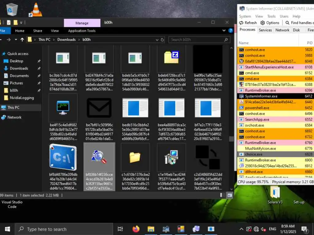Screen dimensions: 314x235
Task: Select file bf7e2c77f1159e3 icon
Action: pyautogui.click(x=208, y=108)
